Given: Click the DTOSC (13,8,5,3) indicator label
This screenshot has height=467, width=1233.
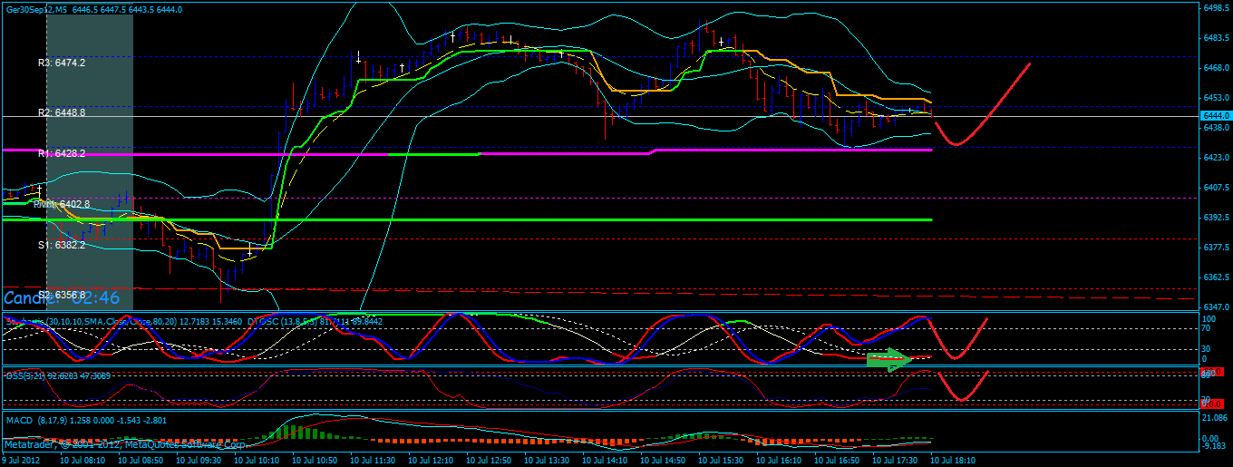Looking at the screenshot, I should 313,320.
